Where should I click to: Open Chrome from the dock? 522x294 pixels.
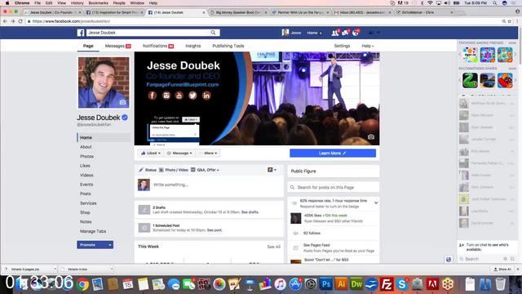click(82, 284)
